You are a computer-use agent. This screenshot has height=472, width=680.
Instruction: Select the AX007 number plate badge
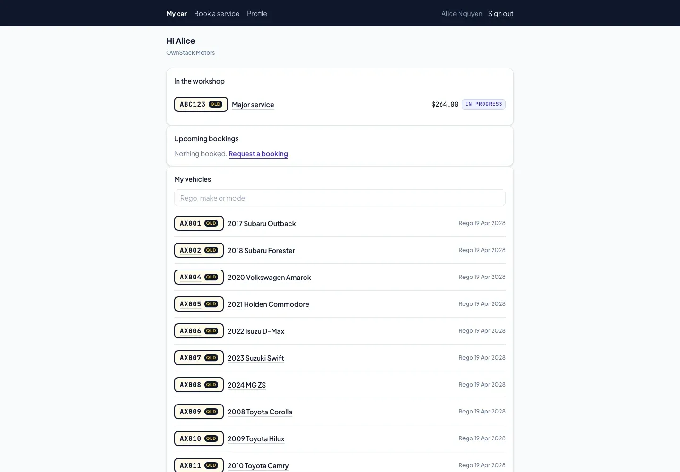[x=199, y=358]
